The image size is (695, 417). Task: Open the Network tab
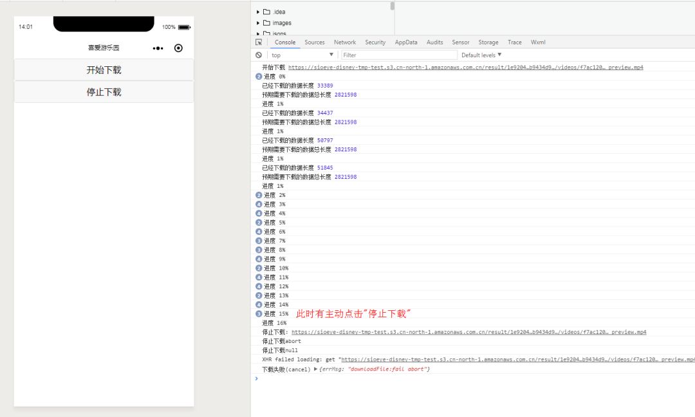[x=345, y=42]
